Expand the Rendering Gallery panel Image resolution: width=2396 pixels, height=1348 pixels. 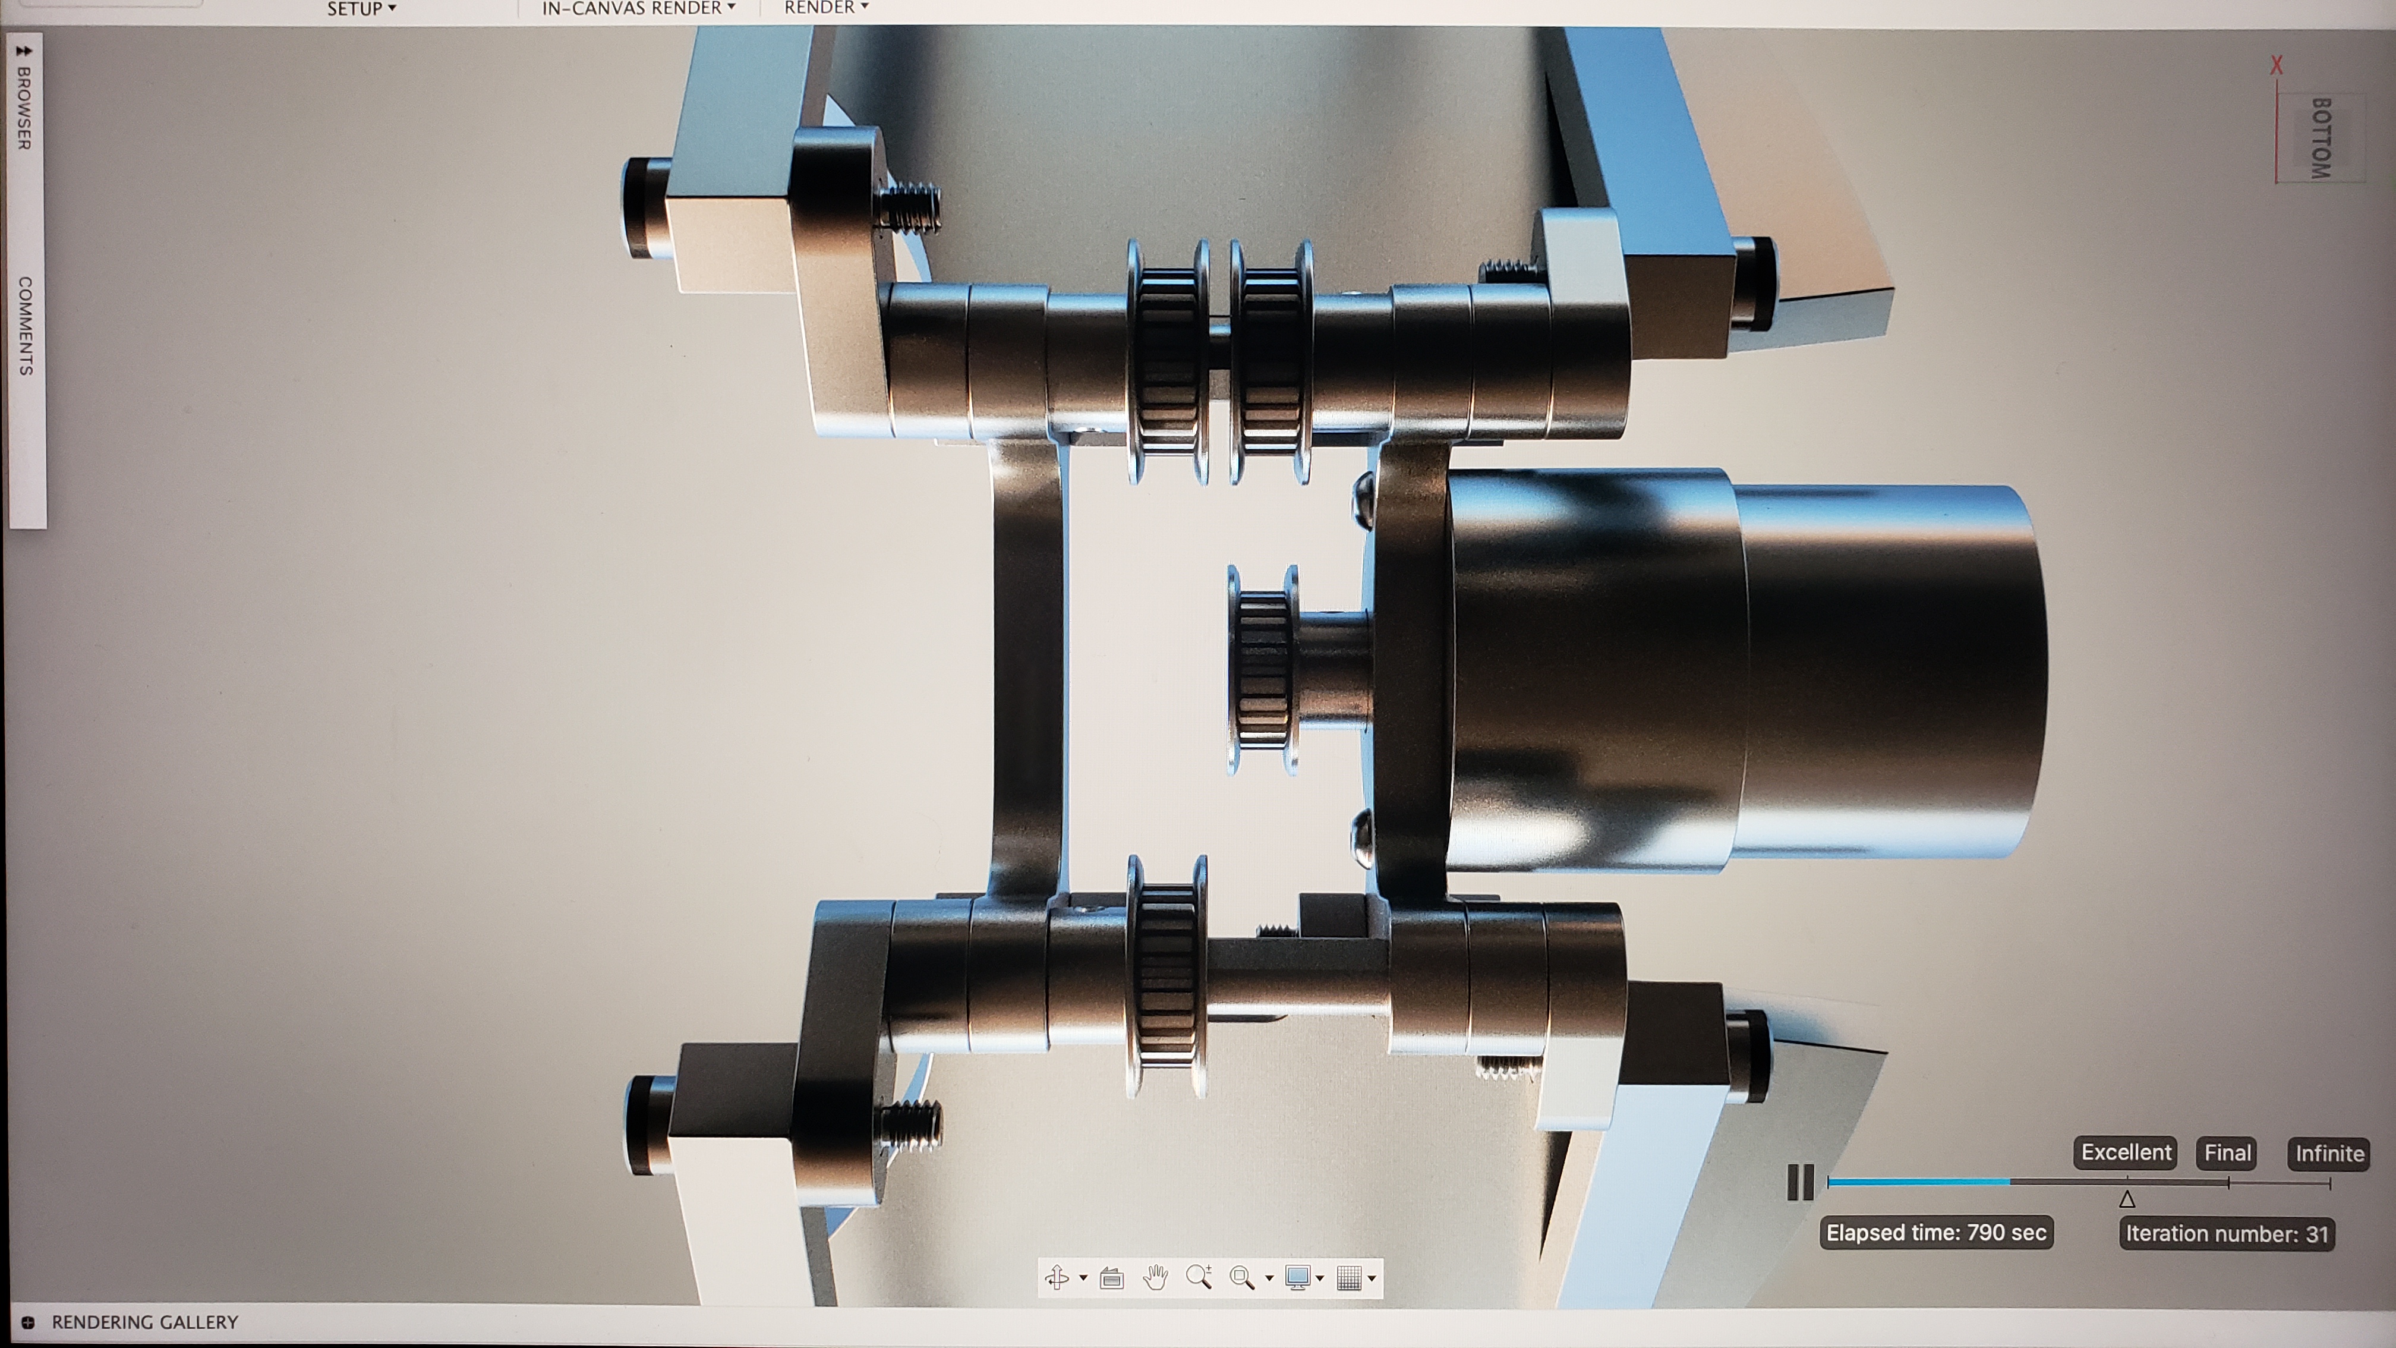tap(28, 1322)
